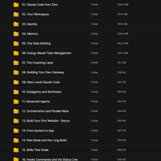Click folder icon for 06. Energy-Based Task Management
Screen dimensions: 161x161
click(16, 53)
